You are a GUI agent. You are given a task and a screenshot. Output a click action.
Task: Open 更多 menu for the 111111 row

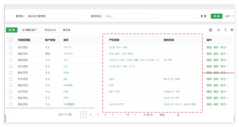pyautogui.click(x=224, y=48)
